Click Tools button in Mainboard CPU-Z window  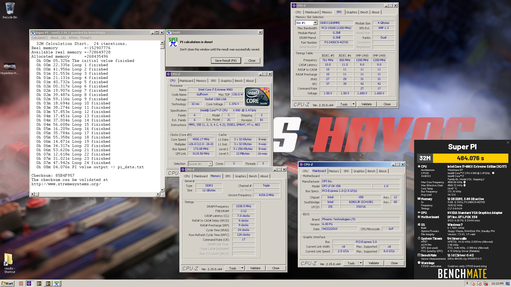point(351,263)
